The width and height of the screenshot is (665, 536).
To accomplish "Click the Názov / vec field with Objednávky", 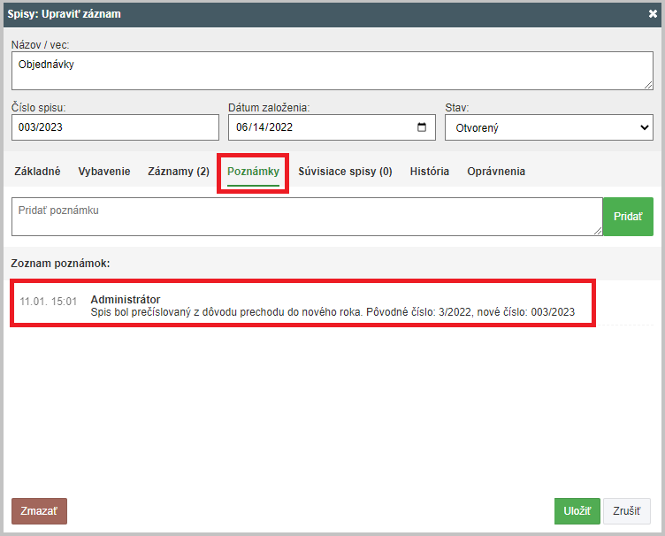I will (x=332, y=71).
